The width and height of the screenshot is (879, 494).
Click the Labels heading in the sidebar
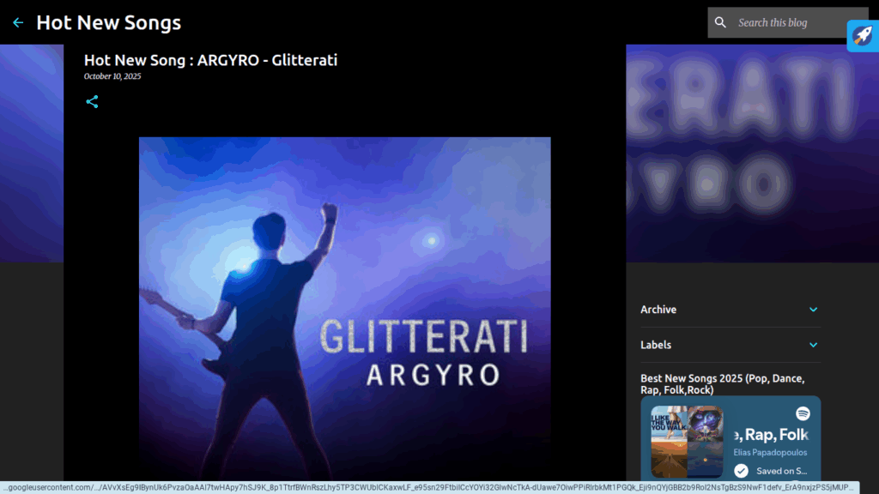tap(656, 345)
